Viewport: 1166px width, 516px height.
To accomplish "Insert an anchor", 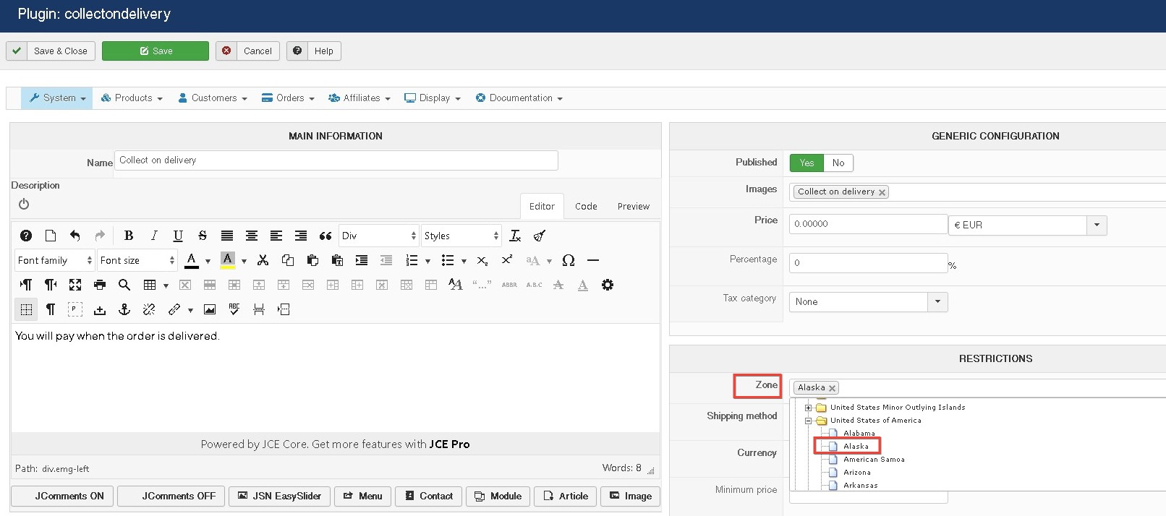I will point(124,309).
